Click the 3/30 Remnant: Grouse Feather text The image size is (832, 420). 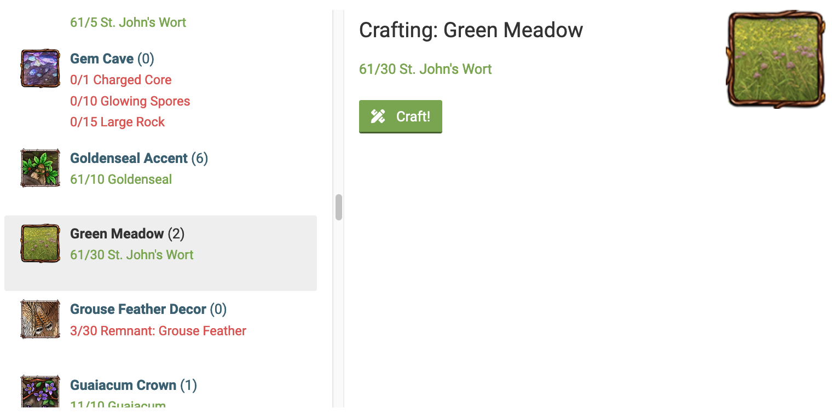tap(158, 331)
